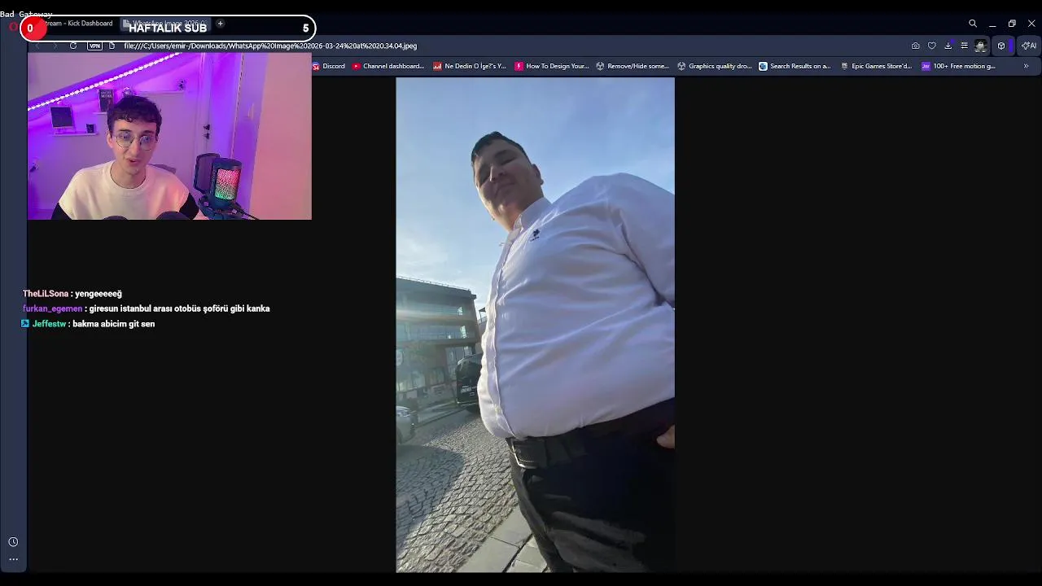Open the Channel dashboard bookmark
The height and width of the screenshot is (586, 1042).
(x=388, y=66)
